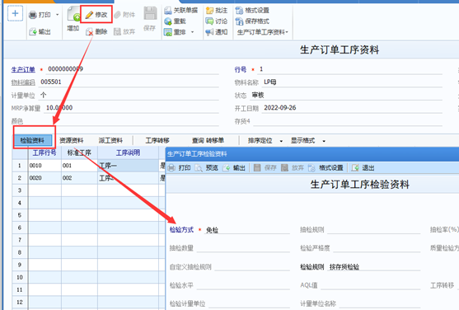Click 输出 in the inspection data window
The image size is (459, 310).
234,168
